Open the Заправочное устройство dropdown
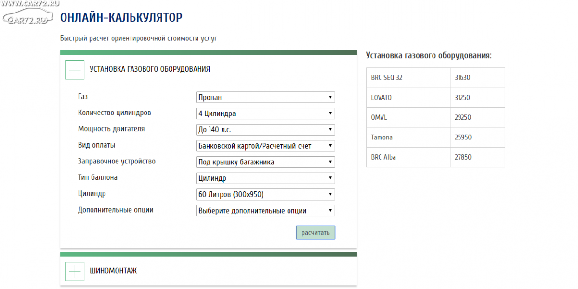This screenshot has width=578, height=289. 265,162
